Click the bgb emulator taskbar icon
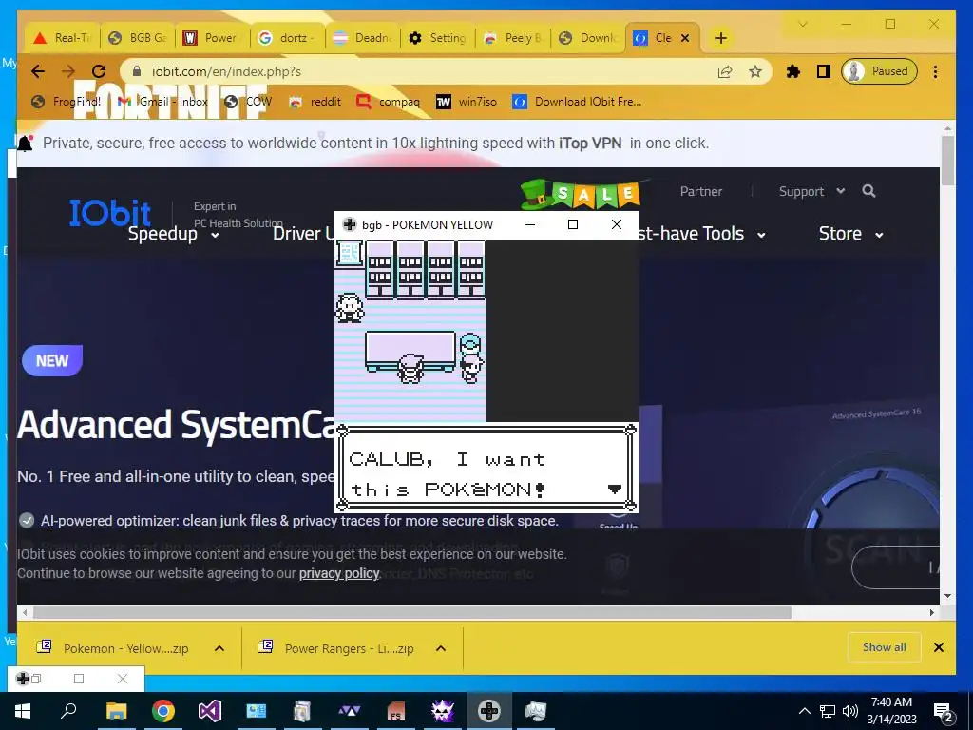Screen dimensions: 973x730 pos(489,711)
